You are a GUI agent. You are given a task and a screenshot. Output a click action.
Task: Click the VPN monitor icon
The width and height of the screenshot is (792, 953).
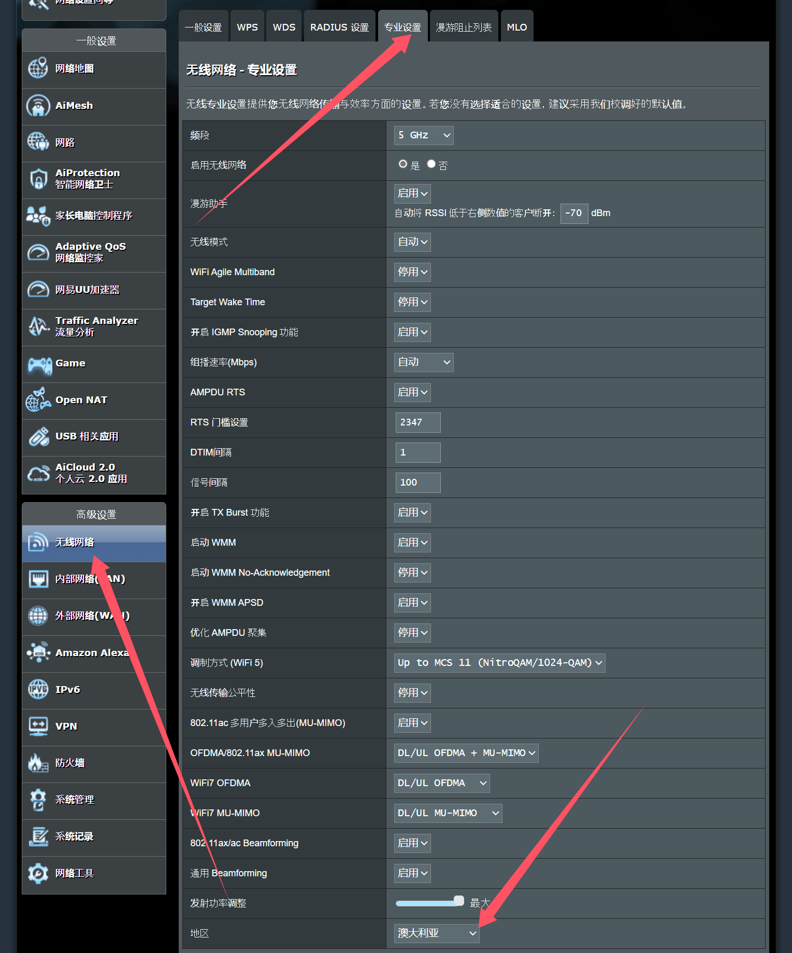click(x=38, y=726)
